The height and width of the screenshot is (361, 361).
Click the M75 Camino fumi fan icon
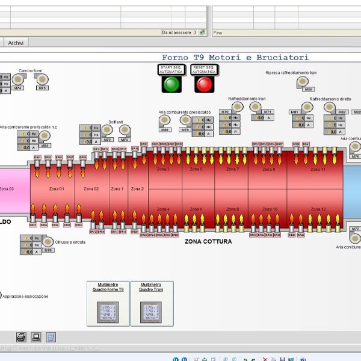[x=42, y=80]
